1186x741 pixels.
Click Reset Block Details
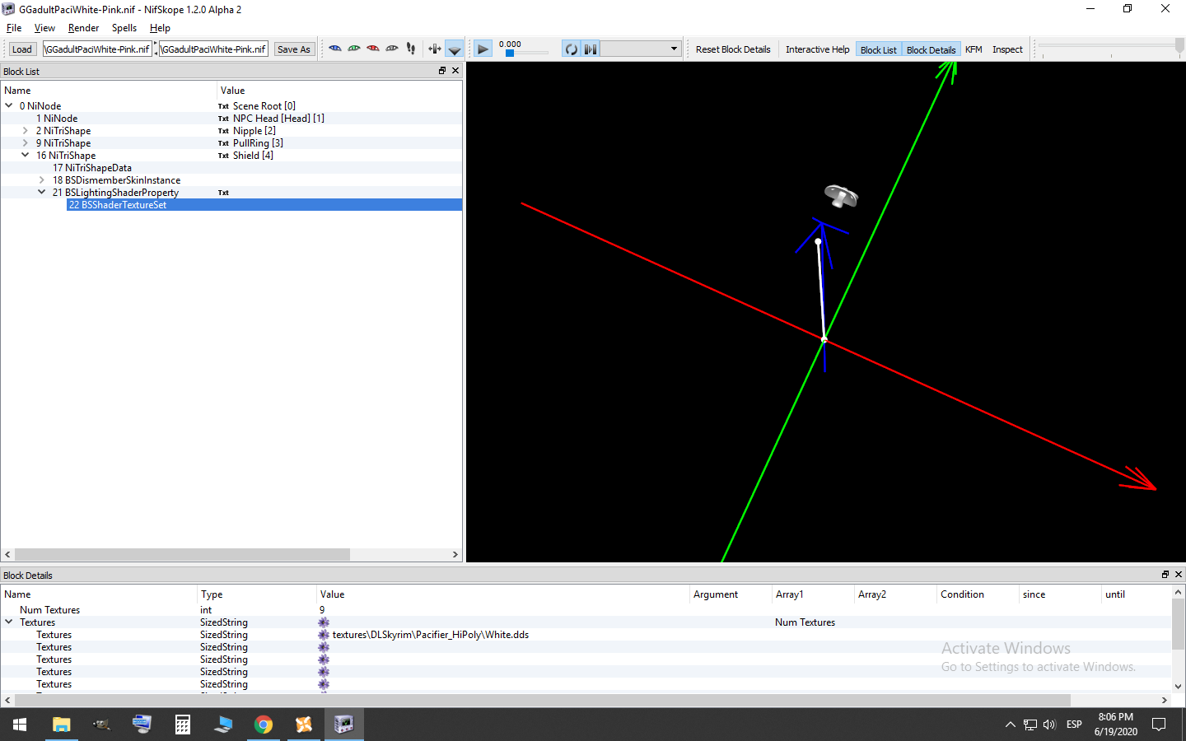pyautogui.click(x=733, y=49)
